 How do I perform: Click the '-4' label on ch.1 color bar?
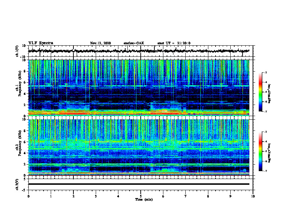(265, 82)
